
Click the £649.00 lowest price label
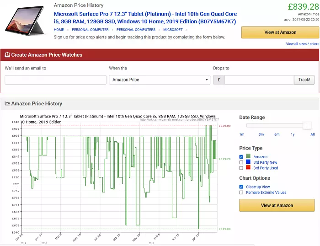pos(225,229)
